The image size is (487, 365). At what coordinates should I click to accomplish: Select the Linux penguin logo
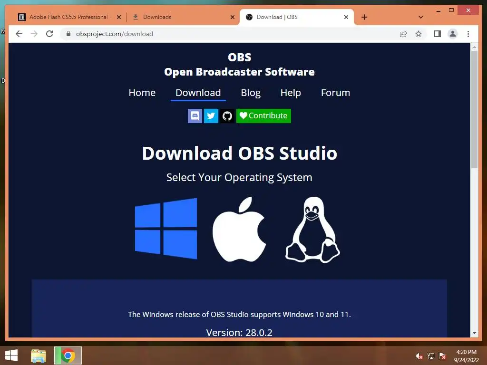click(312, 230)
